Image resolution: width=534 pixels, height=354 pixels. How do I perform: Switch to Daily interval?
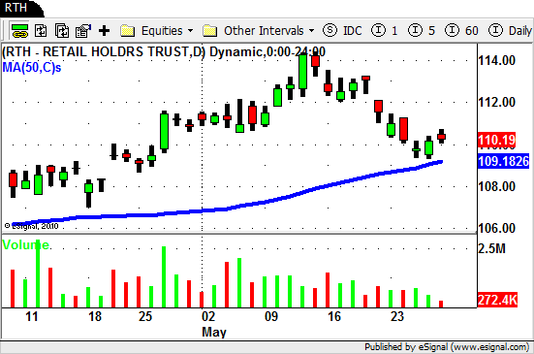coord(510,30)
